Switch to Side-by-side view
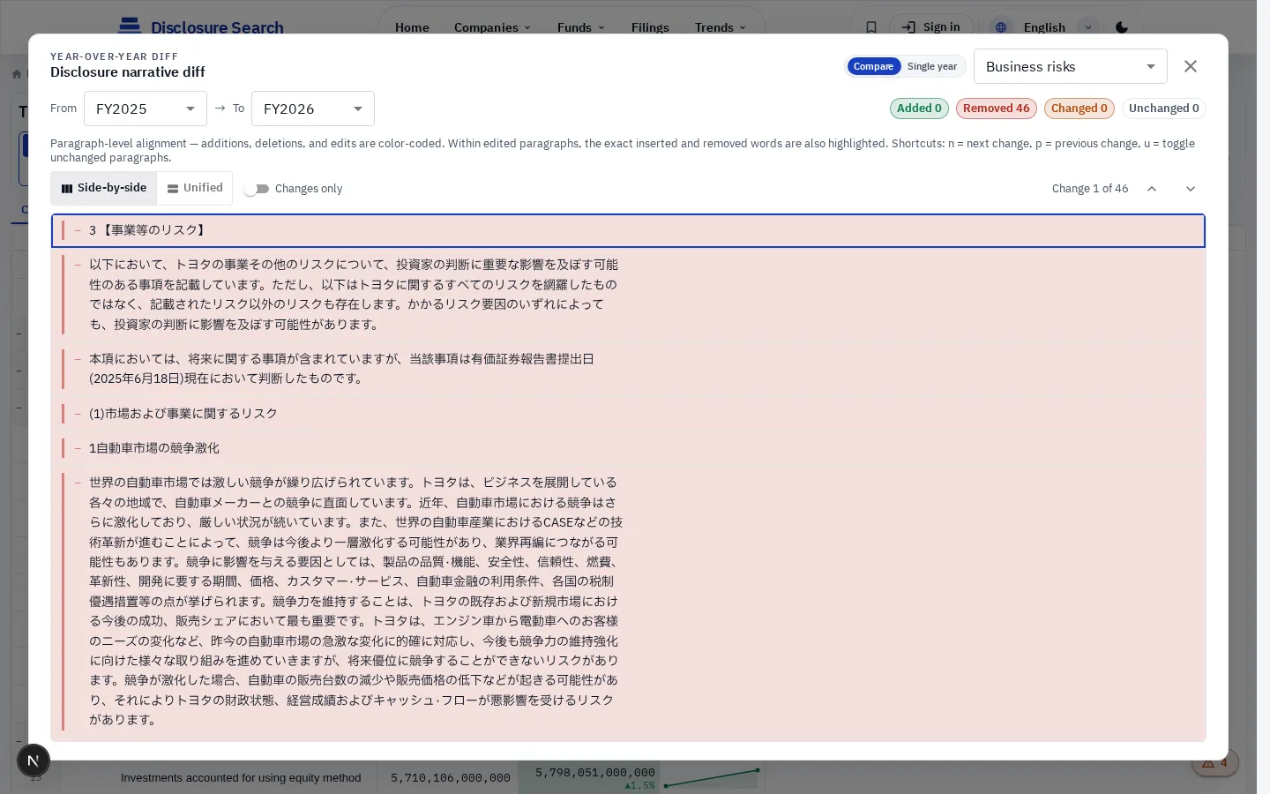Screen dimensions: 1270x794 [x=104, y=188]
